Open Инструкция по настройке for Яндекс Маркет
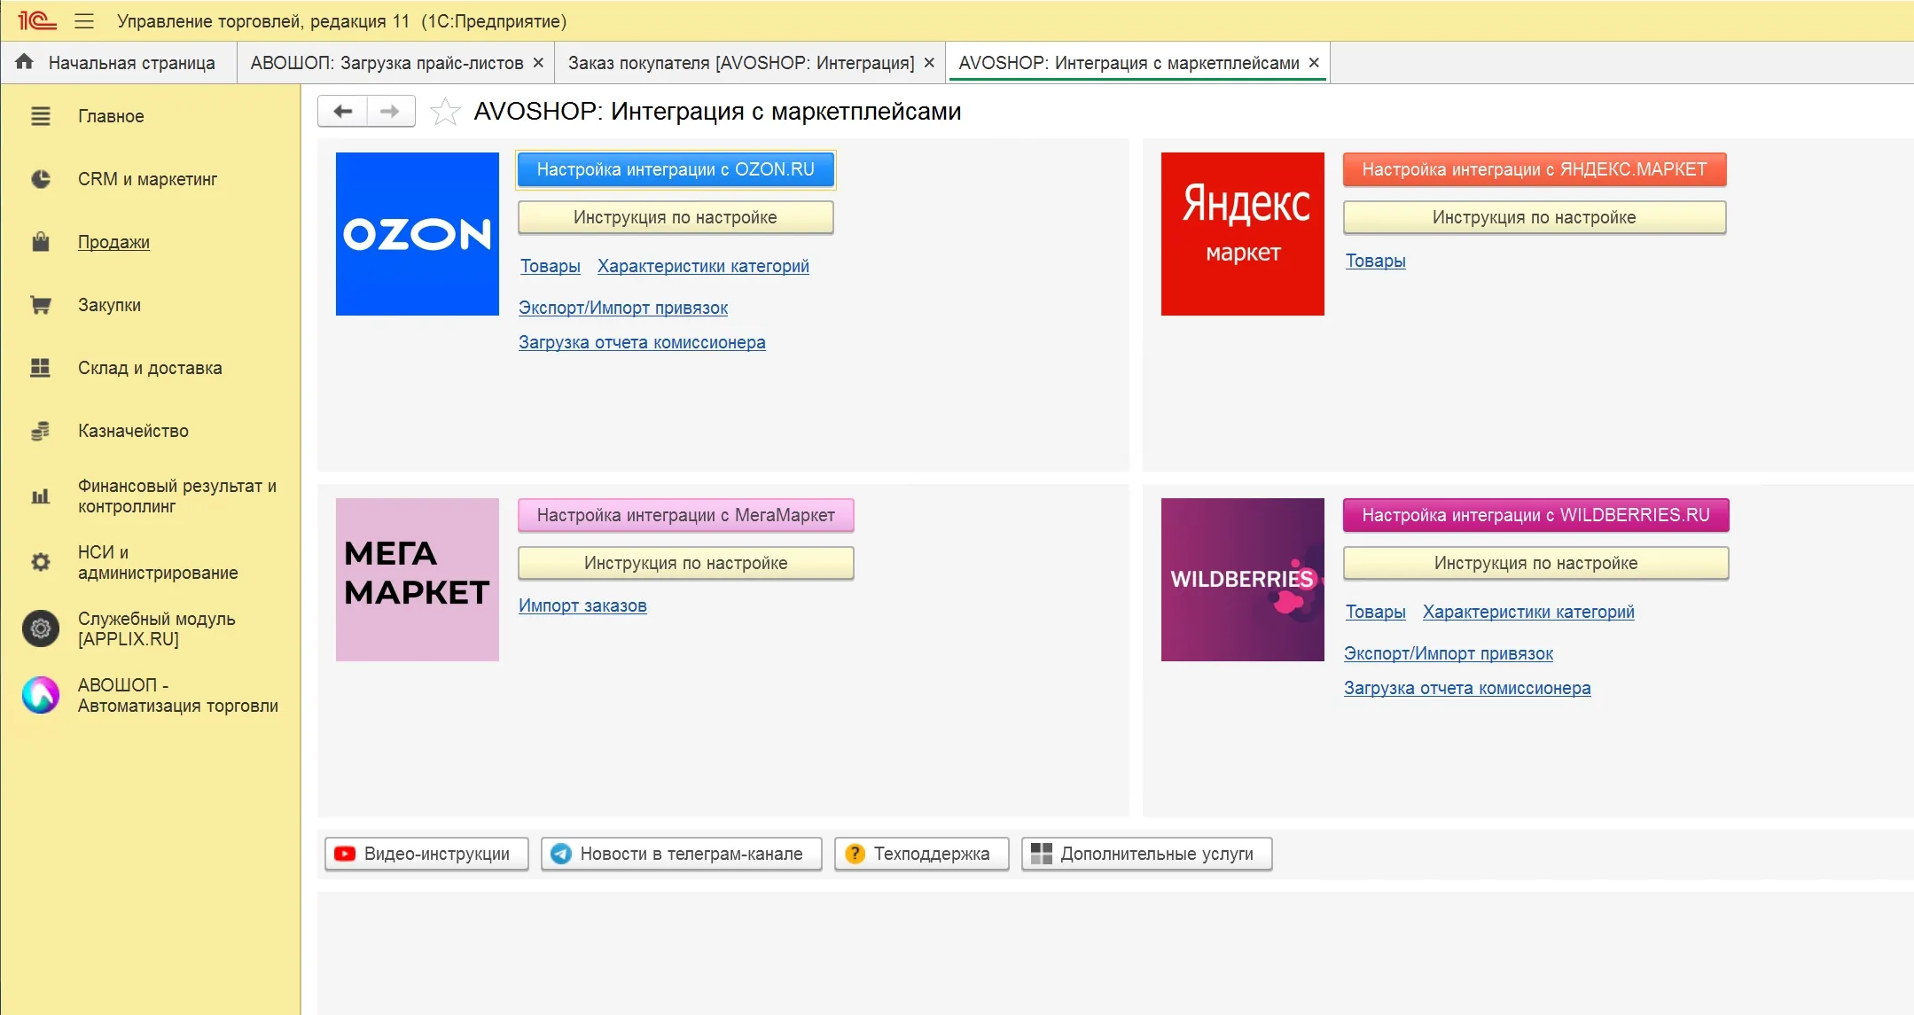1914x1015 pixels. coord(1535,217)
